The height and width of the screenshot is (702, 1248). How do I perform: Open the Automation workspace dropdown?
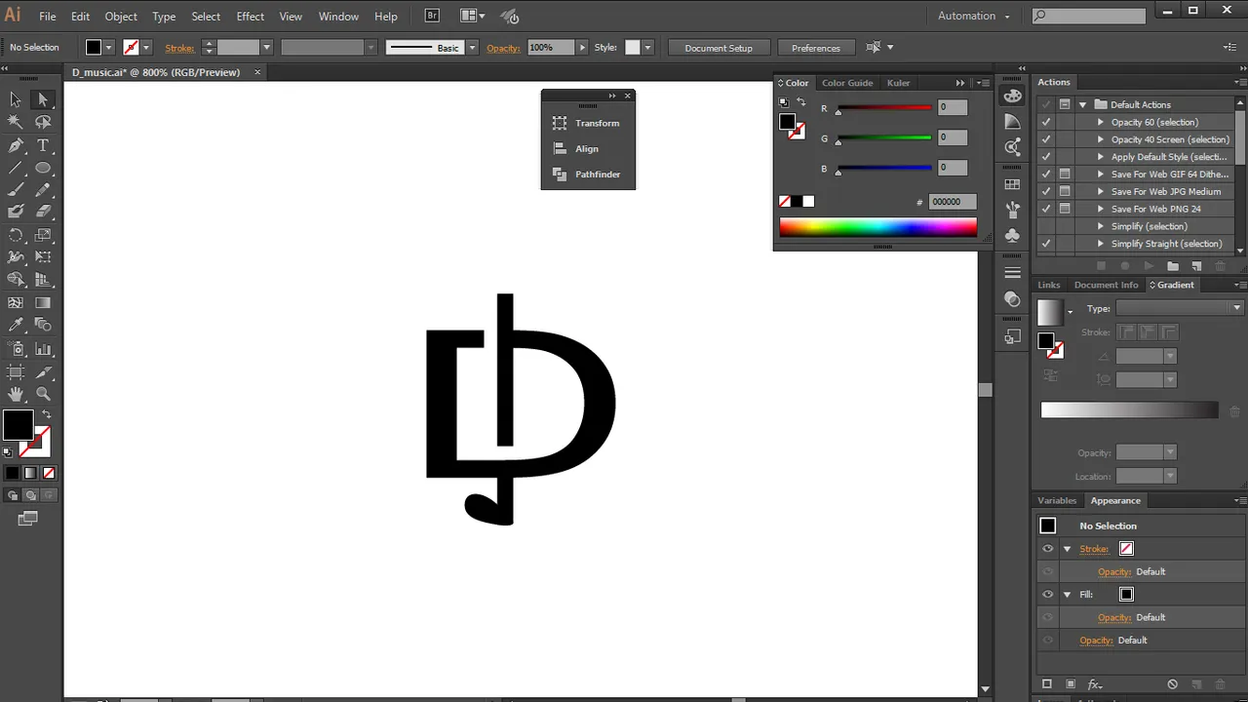974,16
